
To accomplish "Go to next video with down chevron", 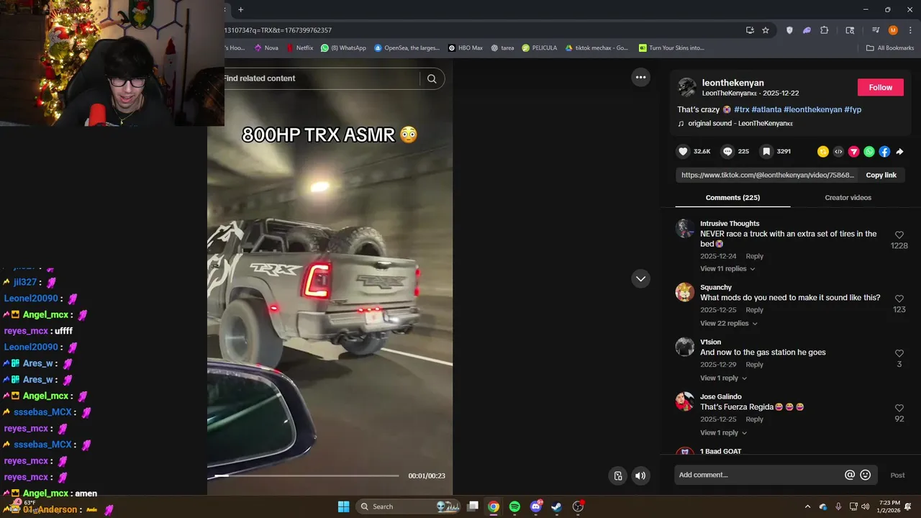I will [640, 278].
